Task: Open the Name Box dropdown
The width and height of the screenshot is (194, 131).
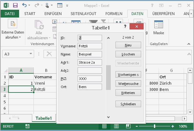Action: coord(31,54)
